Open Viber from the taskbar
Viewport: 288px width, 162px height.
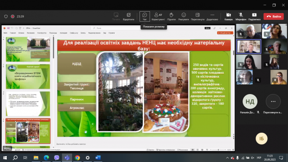(x=57, y=157)
